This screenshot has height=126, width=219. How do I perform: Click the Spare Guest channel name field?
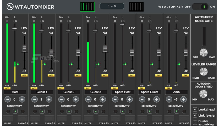pyautogui.click(x=150, y=92)
